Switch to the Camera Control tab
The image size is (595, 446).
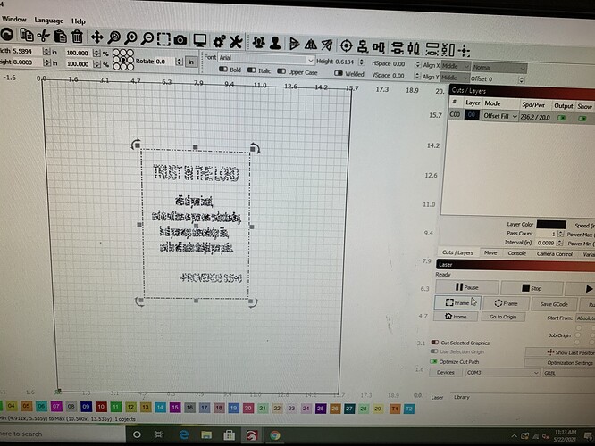555,254
